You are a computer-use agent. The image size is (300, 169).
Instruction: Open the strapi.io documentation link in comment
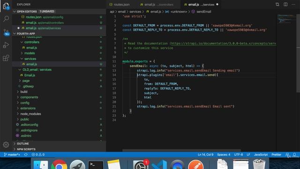point(224,44)
